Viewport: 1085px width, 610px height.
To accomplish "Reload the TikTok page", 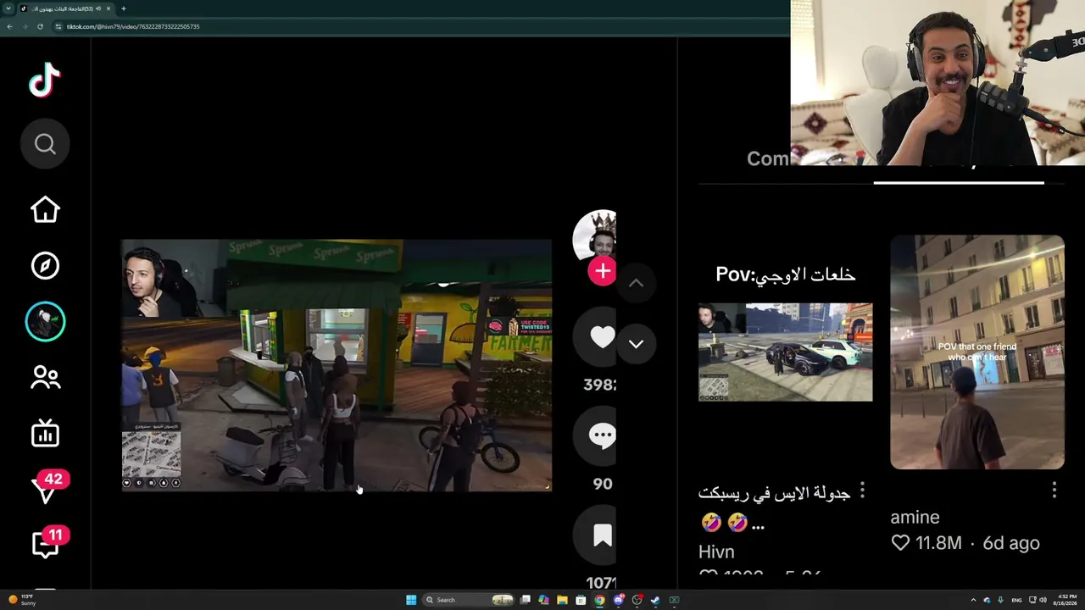I will tap(40, 26).
